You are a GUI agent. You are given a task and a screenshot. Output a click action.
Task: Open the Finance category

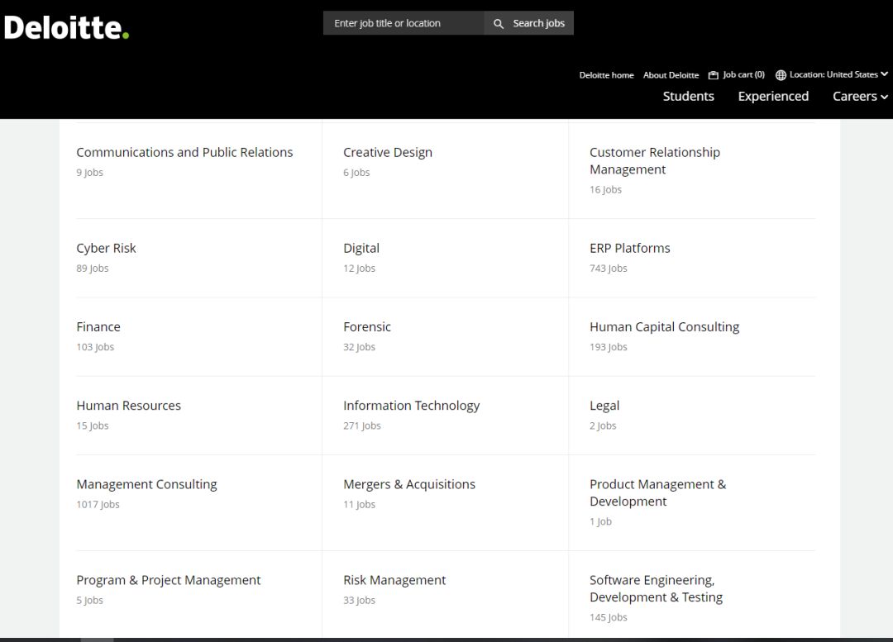(x=98, y=326)
